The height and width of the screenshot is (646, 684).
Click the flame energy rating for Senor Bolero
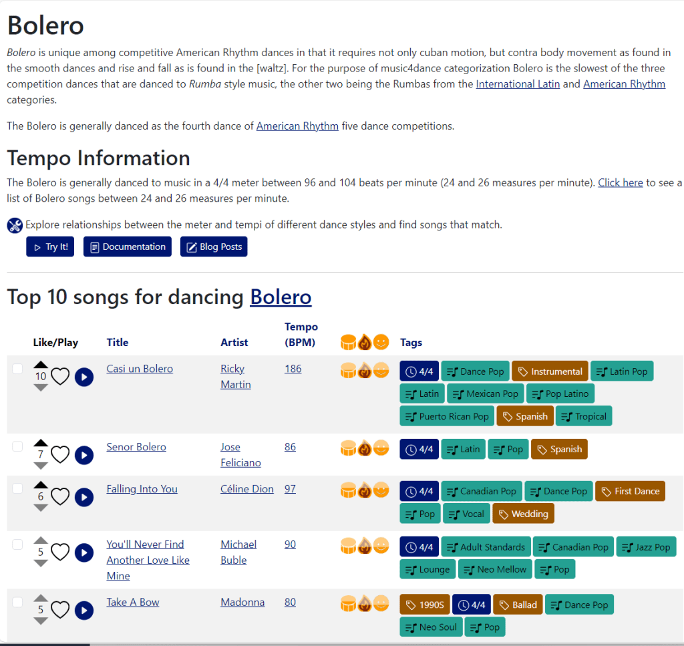pos(365,448)
